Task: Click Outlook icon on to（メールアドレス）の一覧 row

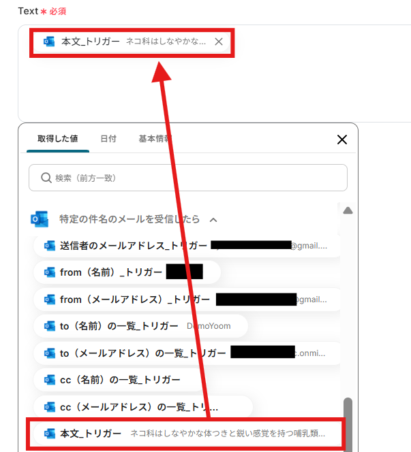Action: pyautogui.click(x=49, y=353)
